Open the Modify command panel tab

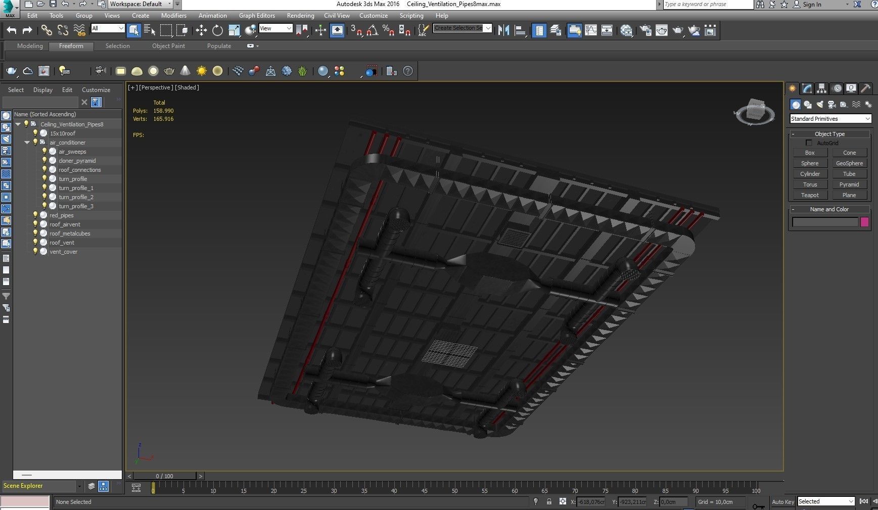[807, 88]
